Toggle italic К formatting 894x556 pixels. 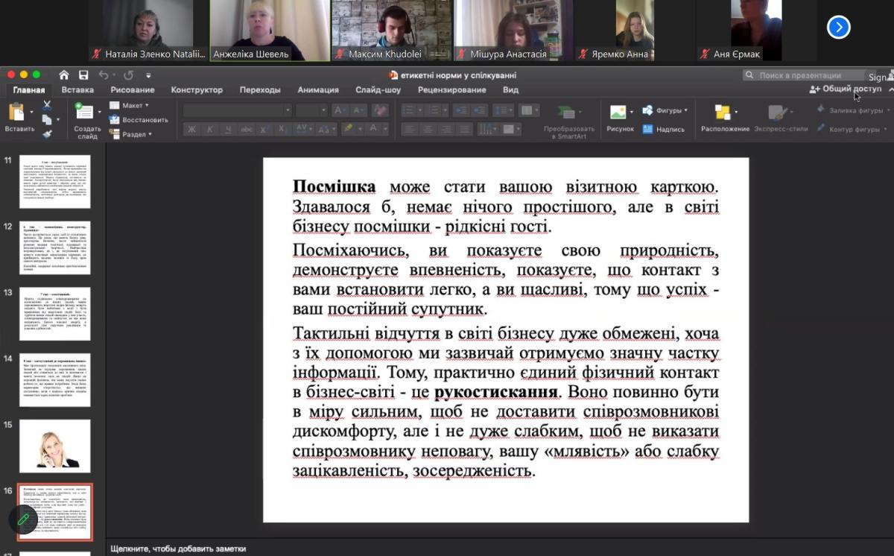[210, 129]
